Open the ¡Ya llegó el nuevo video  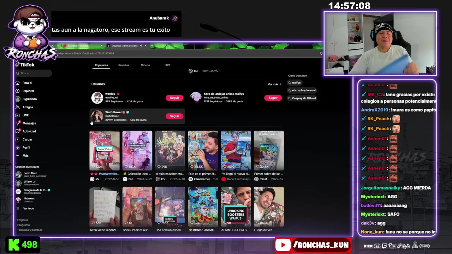[x=236, y=151]
